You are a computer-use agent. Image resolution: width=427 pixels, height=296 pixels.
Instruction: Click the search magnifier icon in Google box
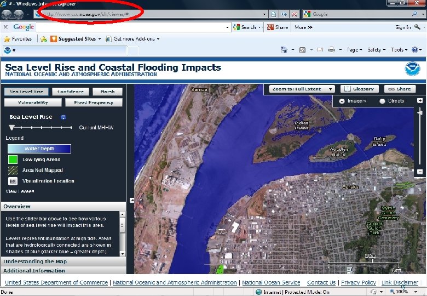415,14
